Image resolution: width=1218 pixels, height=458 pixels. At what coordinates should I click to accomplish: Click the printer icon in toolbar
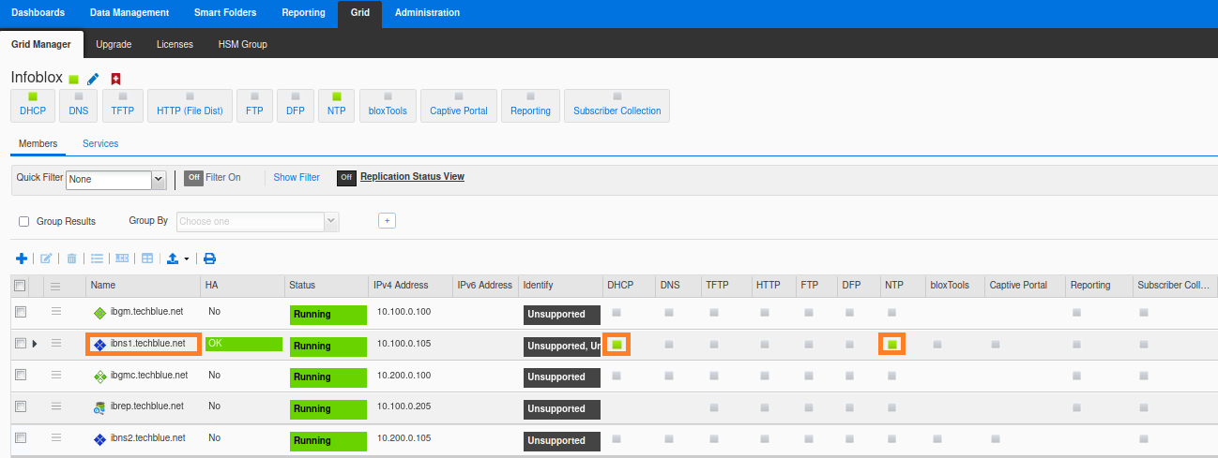point(209,259)
